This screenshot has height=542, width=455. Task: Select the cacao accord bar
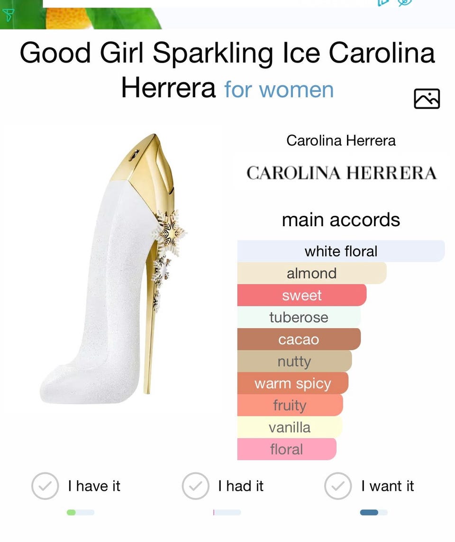299,340
